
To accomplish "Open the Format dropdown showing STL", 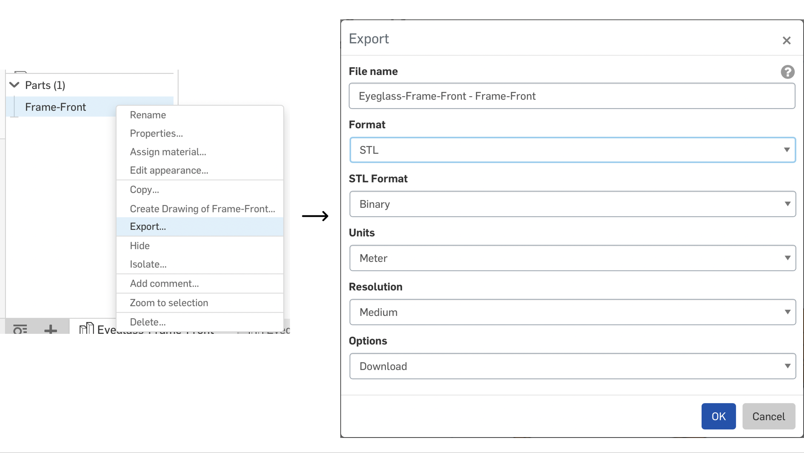I will tap(572, 150).
